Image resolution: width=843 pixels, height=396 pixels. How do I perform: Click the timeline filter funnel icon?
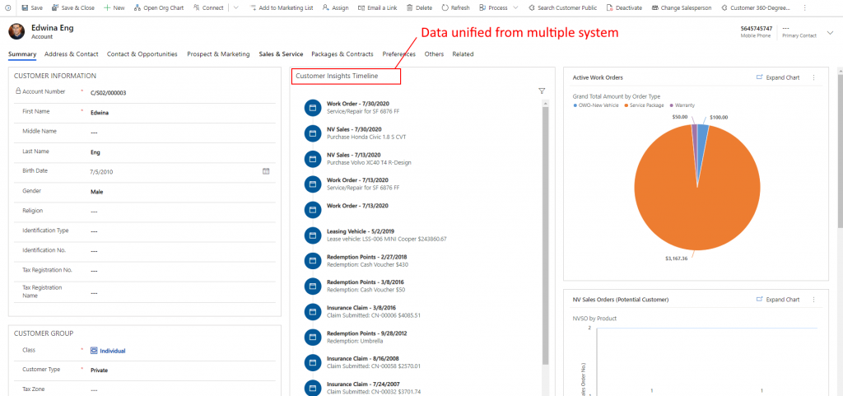[x=542, y=91]
